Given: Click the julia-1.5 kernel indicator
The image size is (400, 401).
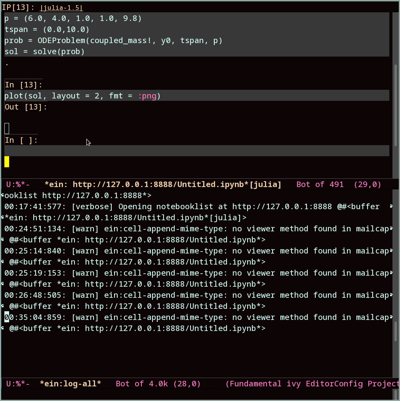Looking at the screenshot, I should pyautogui.click(x=61, y=7).
